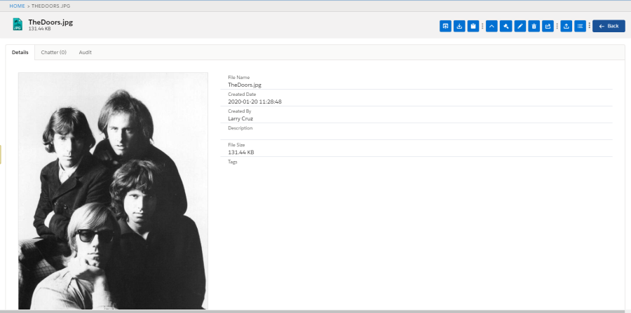Click the yellow side panel handle on left edge
The width and height of the screenshot is (631, 313).
point(1,155)
